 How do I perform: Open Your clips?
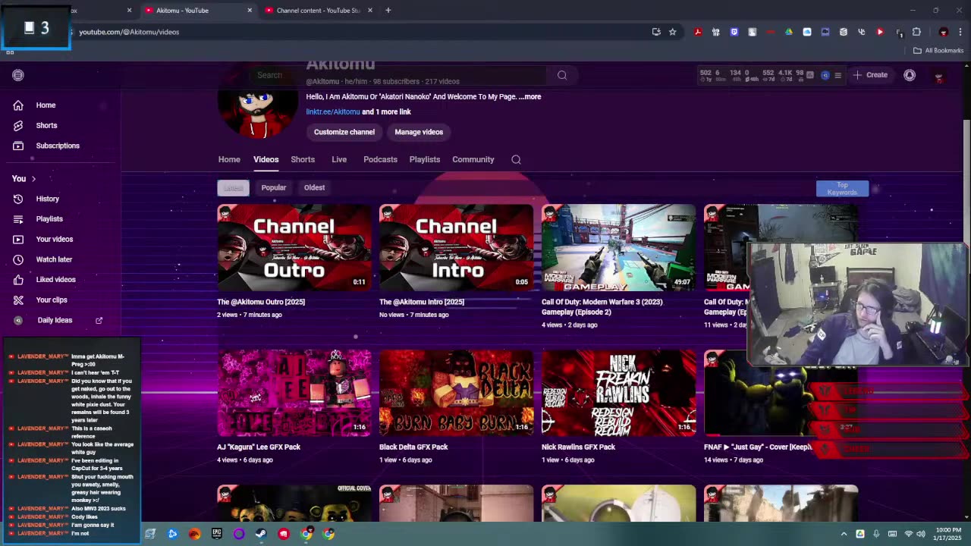pyautogui.click(x=52, y=300)
